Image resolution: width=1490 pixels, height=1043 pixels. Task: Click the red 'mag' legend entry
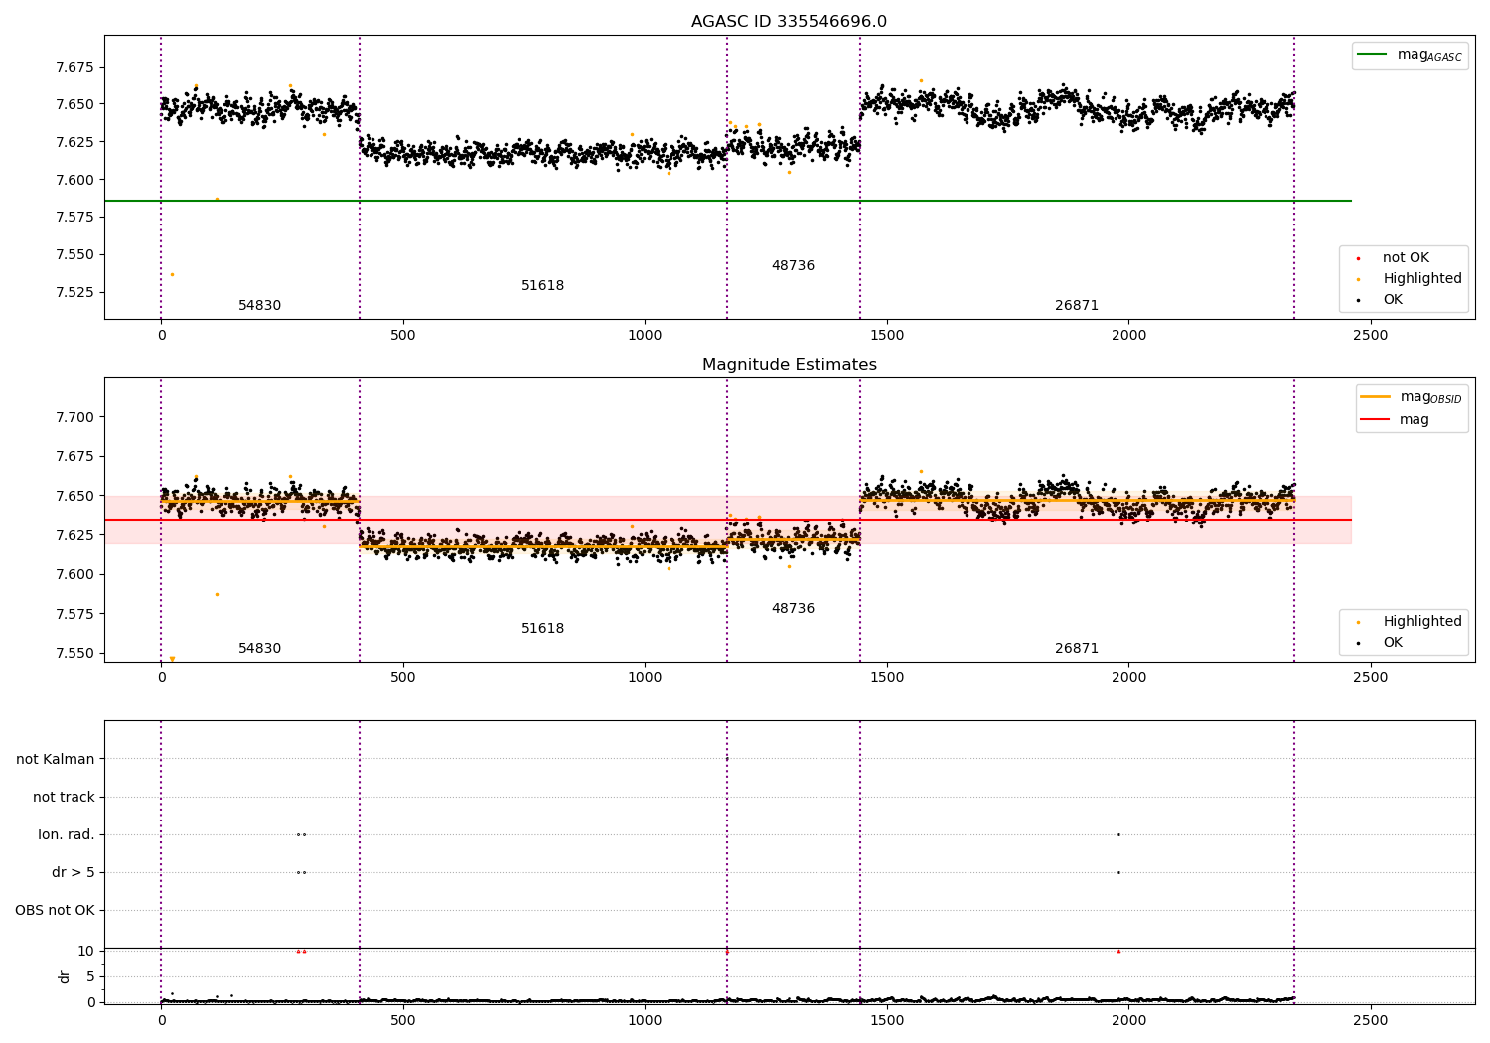click(x=1395, y=419)
